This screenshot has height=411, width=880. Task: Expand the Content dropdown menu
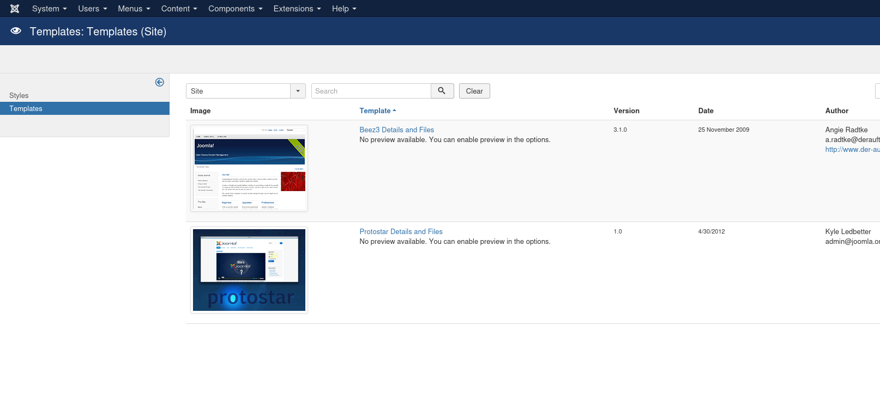pyautogui.click(x=179, y=9)
